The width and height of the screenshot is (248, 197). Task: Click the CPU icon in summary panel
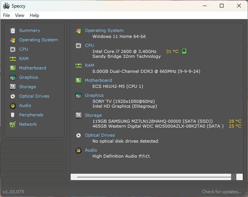[x=79, y=46]
